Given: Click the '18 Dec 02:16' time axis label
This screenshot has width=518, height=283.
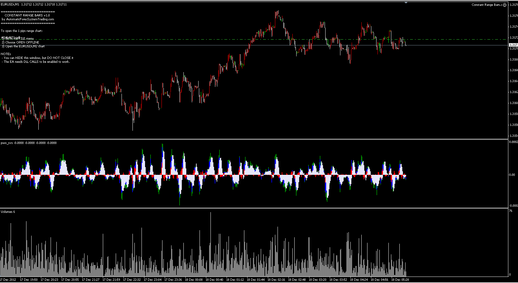Looking at the screenshot, I should [277, 280].
